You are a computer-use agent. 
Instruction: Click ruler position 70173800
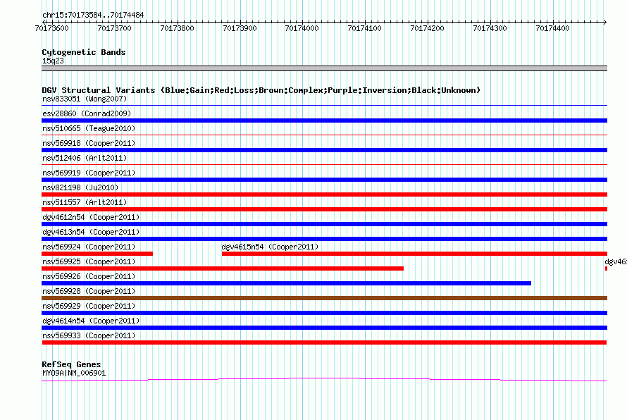177,28
